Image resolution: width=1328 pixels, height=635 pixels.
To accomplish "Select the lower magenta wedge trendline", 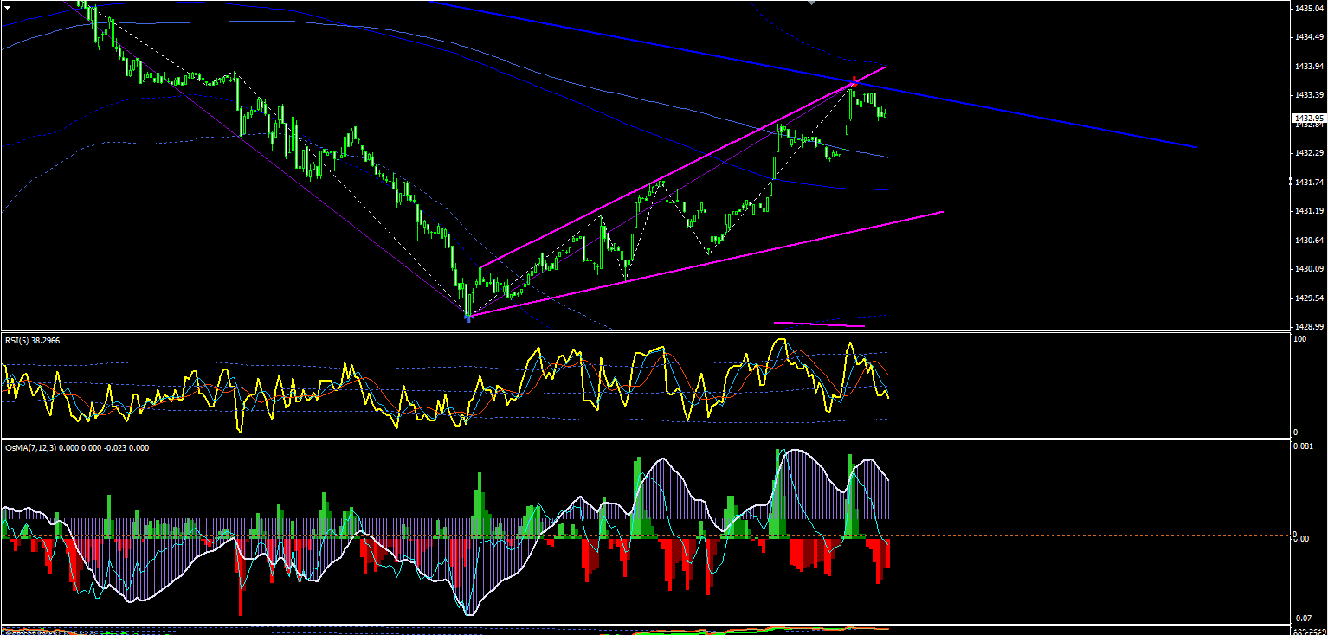I will click(706, 263).
